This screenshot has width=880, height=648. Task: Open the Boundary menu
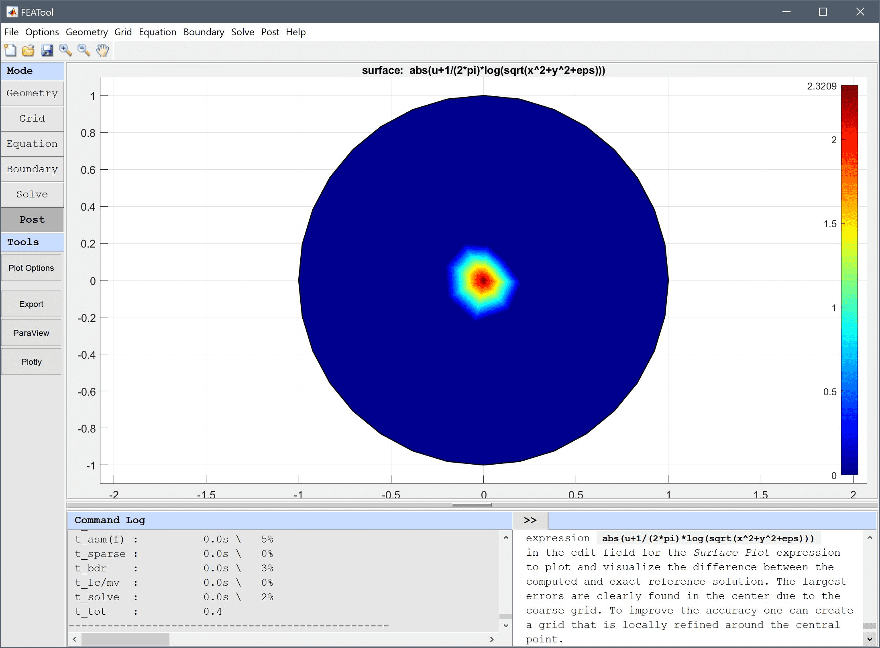click(x=204, y=32)
